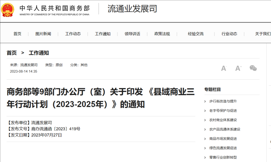Click 流通业发展司 department title
Image resolution: width=271 pixels, height=162 pixels.
(x=132, y=9)
